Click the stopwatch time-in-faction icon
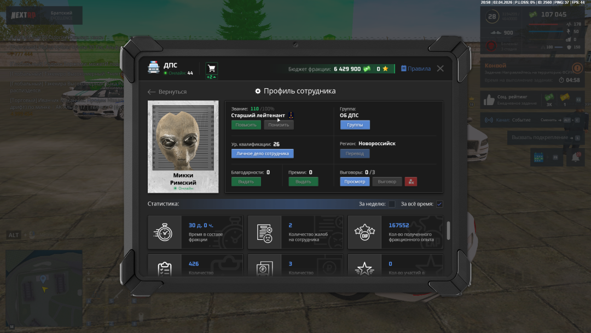591x333 pixels. pos(164,232)
